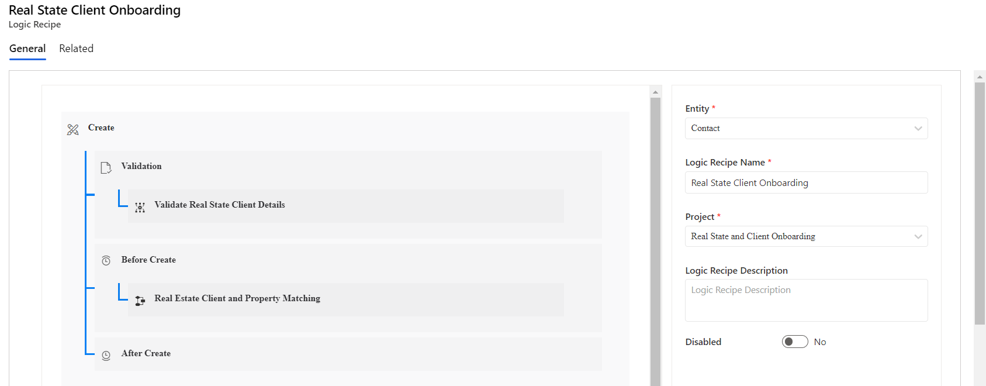Click the Logic Recipe Description text area
Viewport: 986px width, 386px height.
pyautogui.click(x=805, y=301)
